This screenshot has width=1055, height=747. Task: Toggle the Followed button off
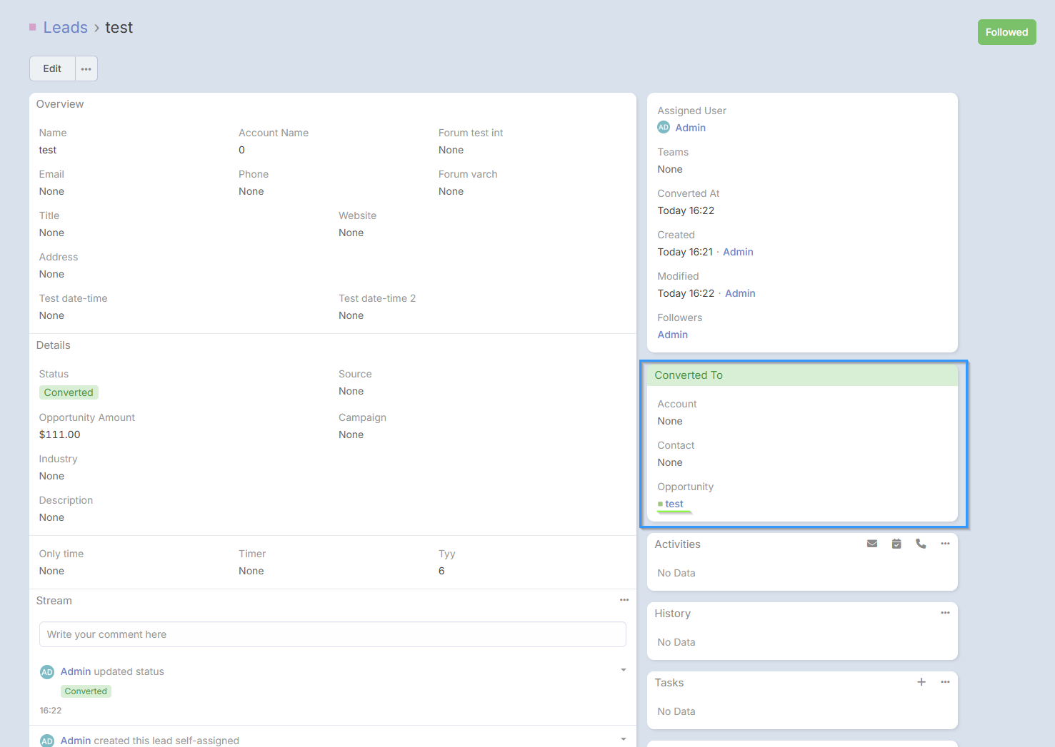pyautogui.click(x=1006, y=32)
